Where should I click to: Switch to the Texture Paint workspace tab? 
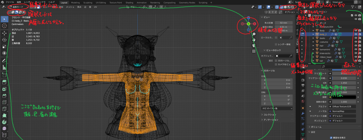pyautogui.click(x=116, y=2)
